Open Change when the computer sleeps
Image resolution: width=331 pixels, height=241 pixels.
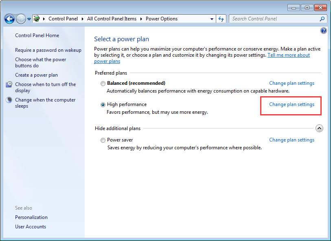(45, 103)
